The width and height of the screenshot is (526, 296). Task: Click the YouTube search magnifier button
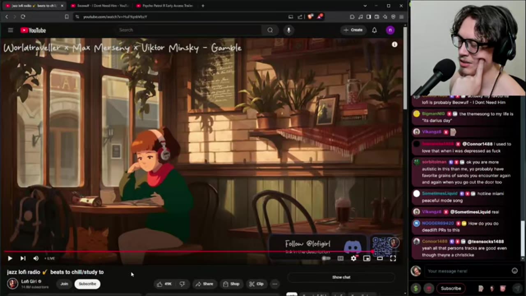pos(270,30)
